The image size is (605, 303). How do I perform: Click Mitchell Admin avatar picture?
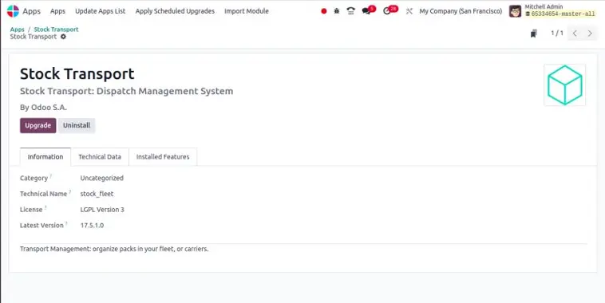coord(515,11)
